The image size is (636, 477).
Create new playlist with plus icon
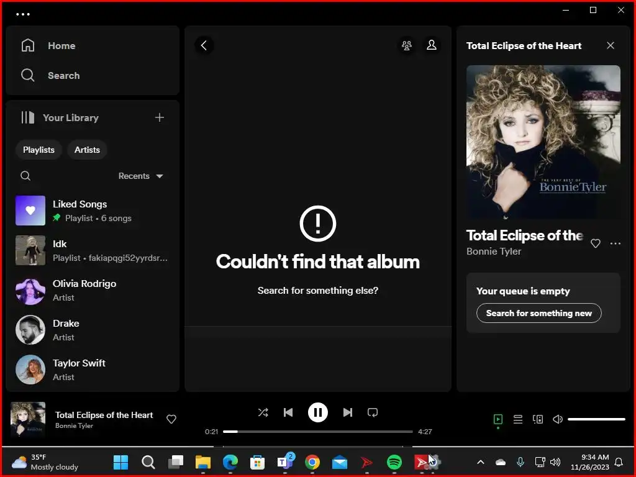(160, 117)
